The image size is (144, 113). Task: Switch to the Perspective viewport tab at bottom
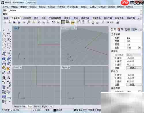click(20, 106)
